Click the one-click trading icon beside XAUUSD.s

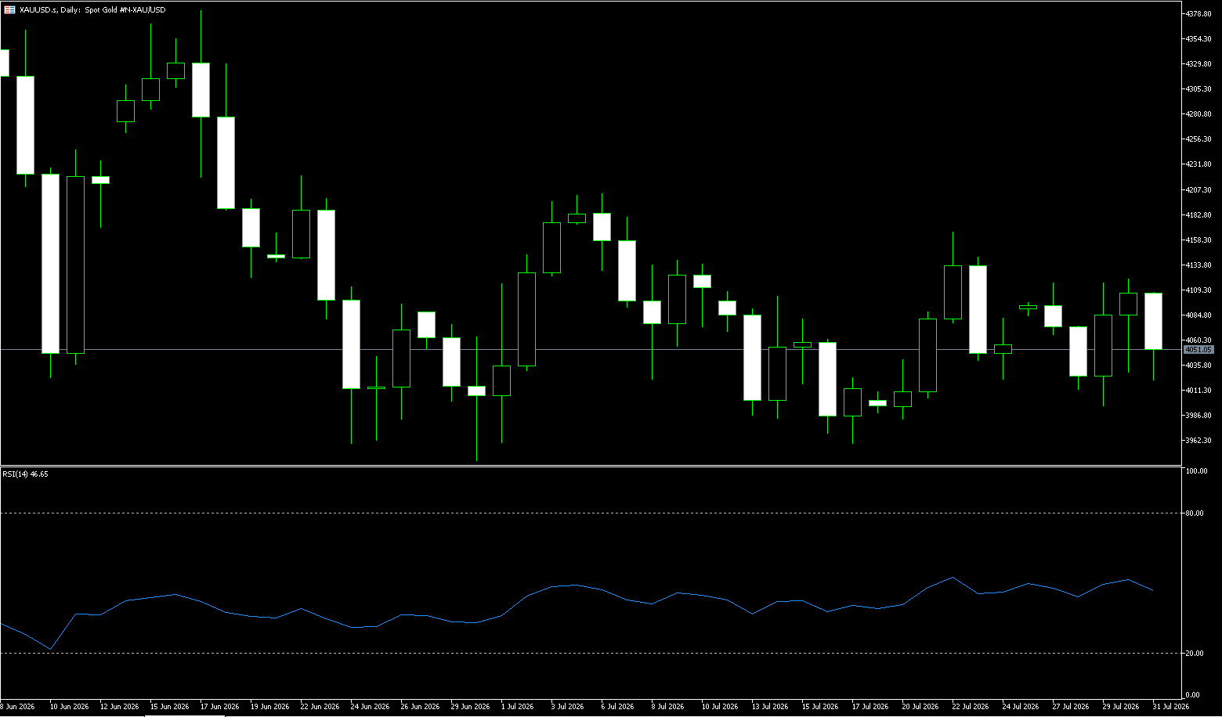pyautogui.click(x=9, y=9)
